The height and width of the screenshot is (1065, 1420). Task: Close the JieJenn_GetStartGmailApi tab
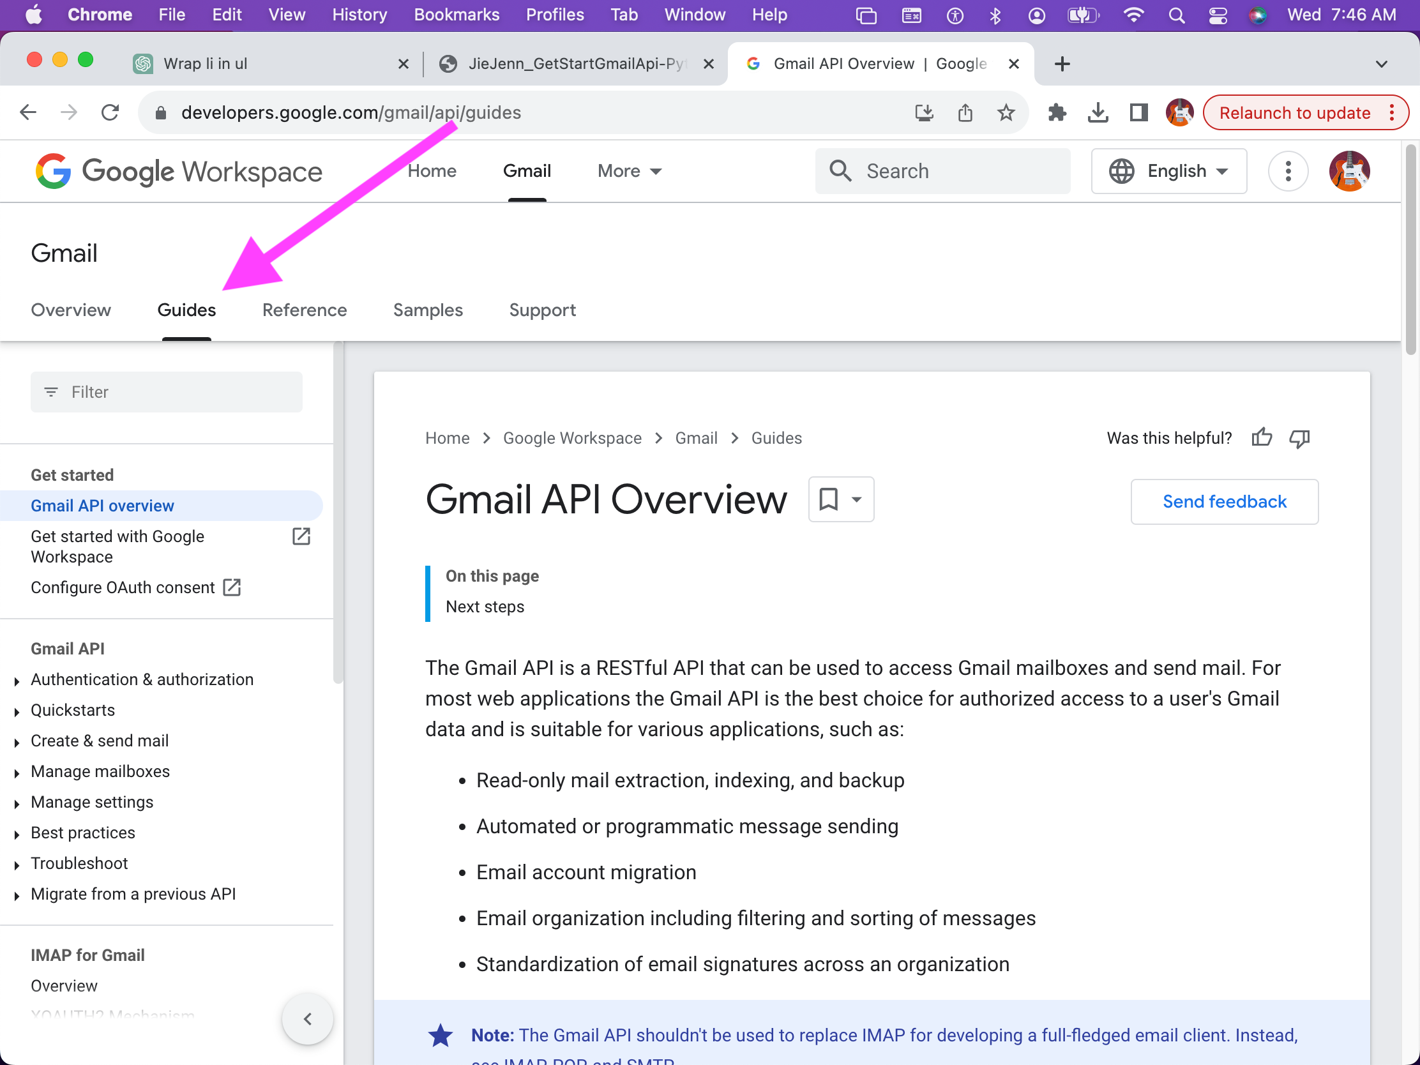coord(709,64)
